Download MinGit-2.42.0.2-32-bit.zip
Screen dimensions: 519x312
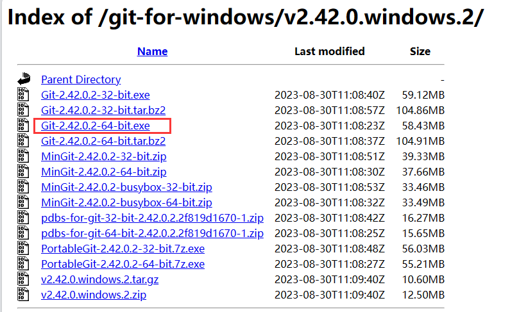(x=103, y=156)
